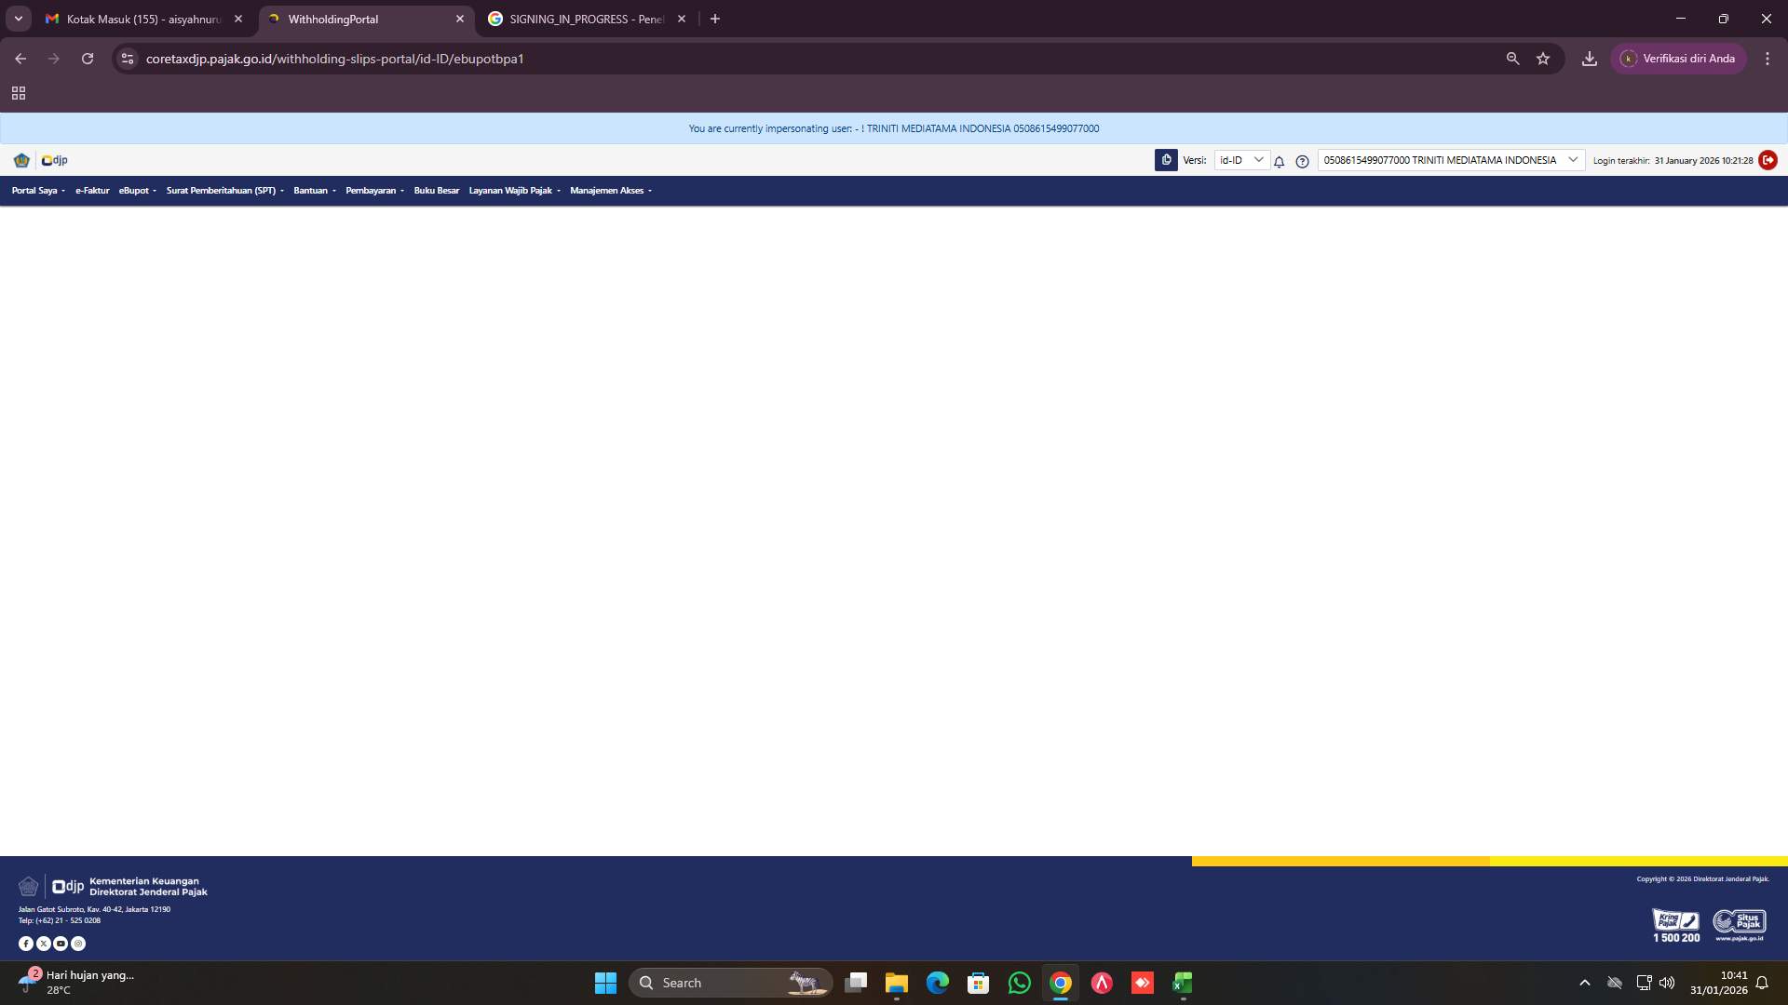Screen dimensions: 1788x1005
Task: Expand the Manajemen Akses menu
Action: [x=608, y=190]
